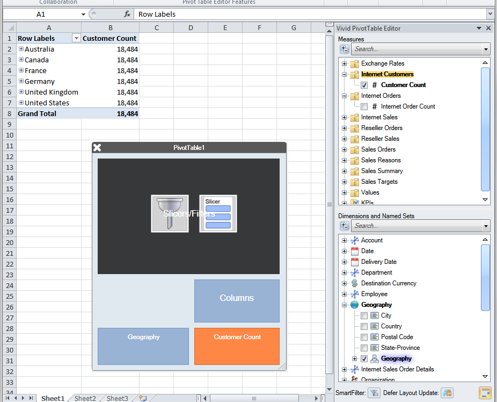Open the Row Labels filter dropdown
Viewport: 497px width, 402px height.
tap(76, 38)
